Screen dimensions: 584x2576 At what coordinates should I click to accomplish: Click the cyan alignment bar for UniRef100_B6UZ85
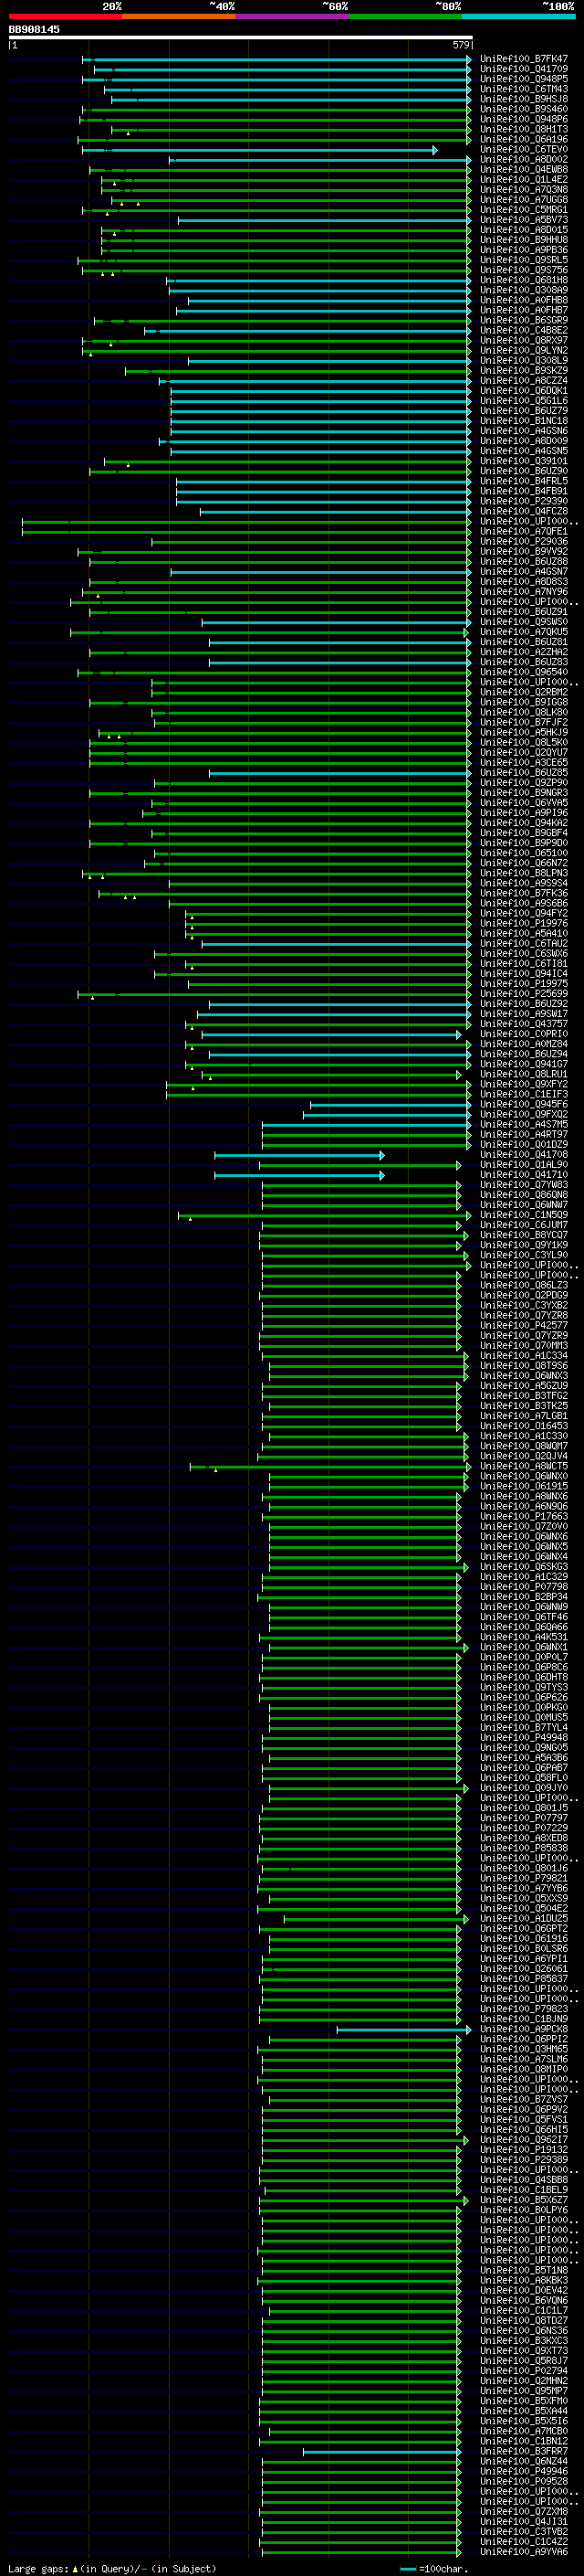point(340,773)
